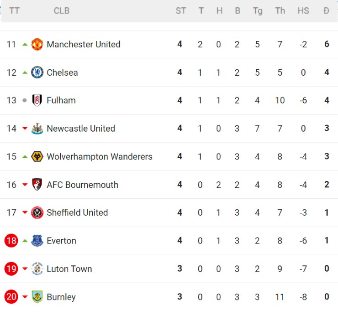Image resolution: width=338 pixels, height=315 pixels.
Task: Click the Wolverhampton Wanderers wolf crest
Action: [x=37, y=157]
